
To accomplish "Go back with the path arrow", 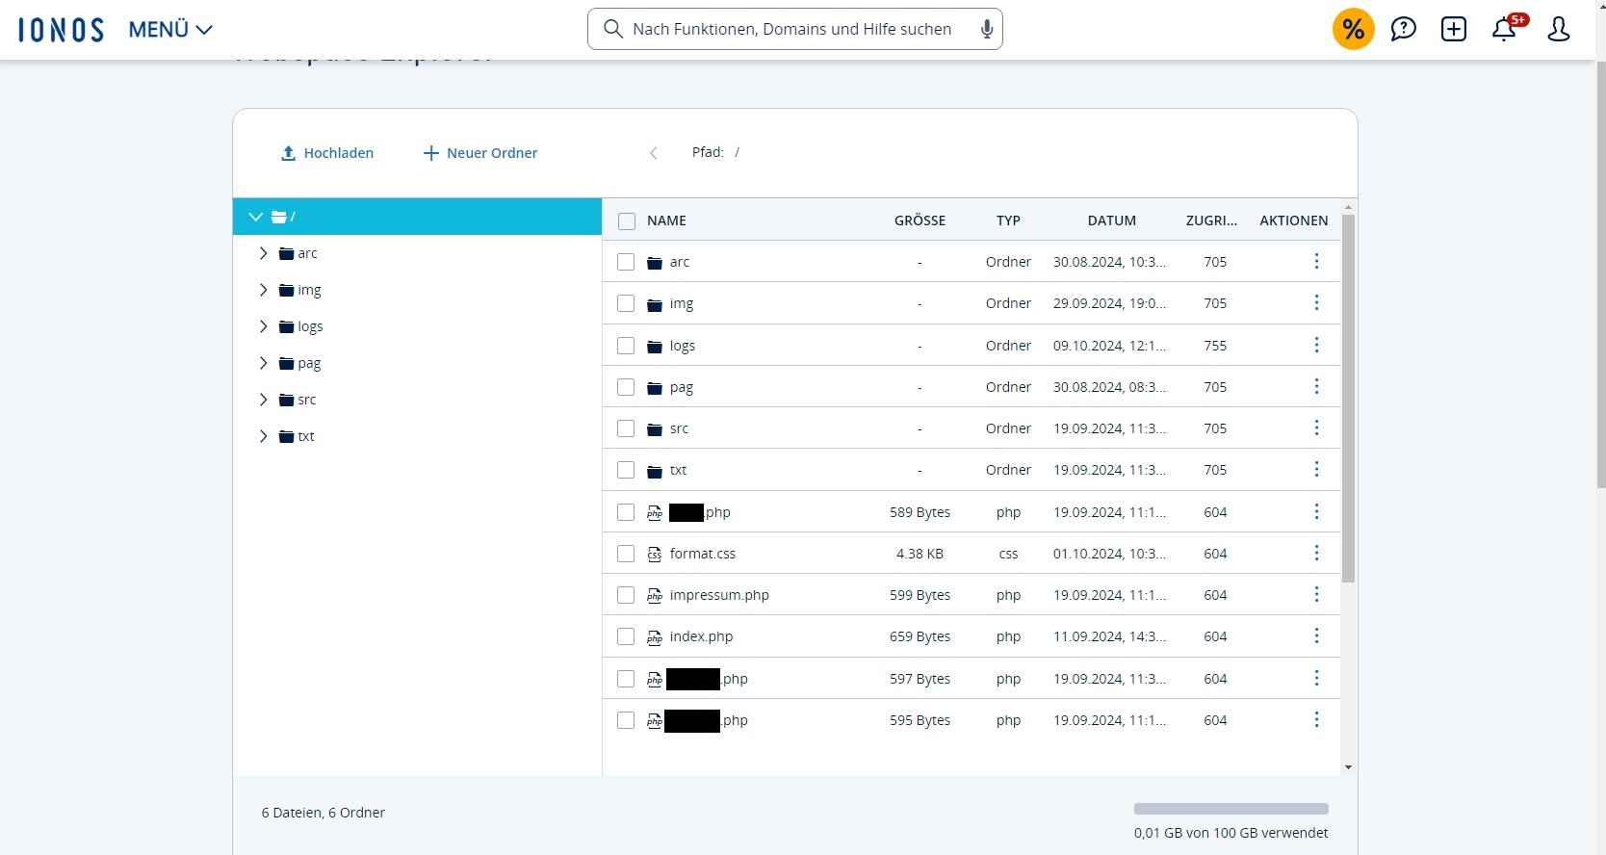I will 654,153.
